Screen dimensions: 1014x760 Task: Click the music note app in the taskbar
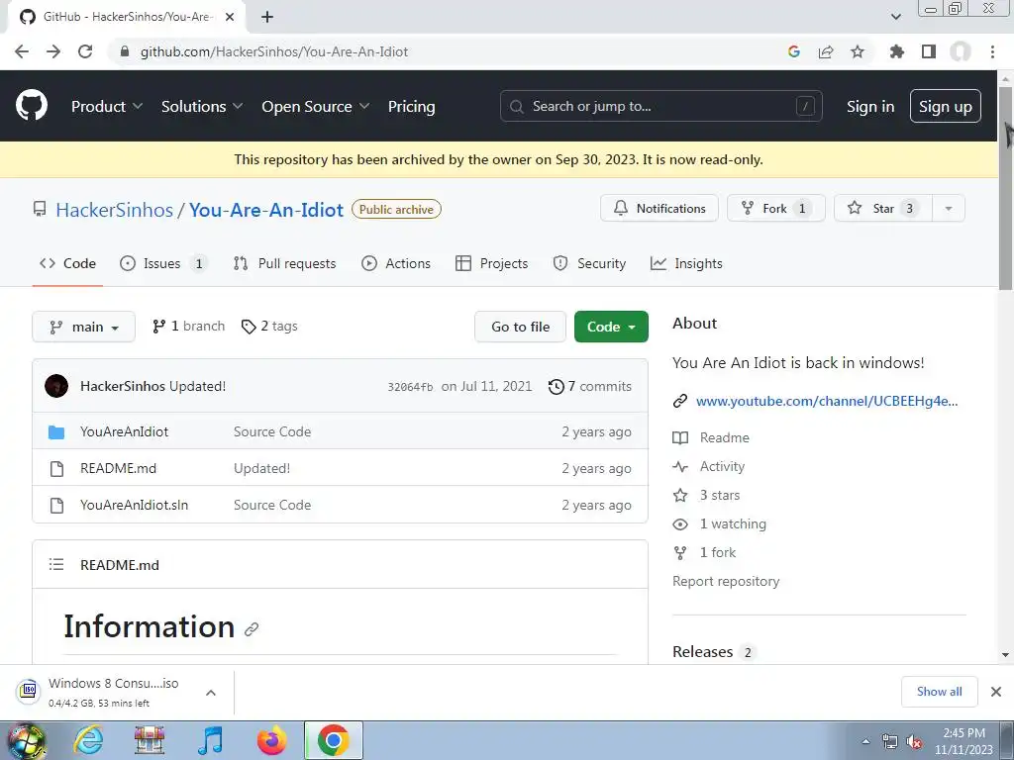tap(210, 740)
